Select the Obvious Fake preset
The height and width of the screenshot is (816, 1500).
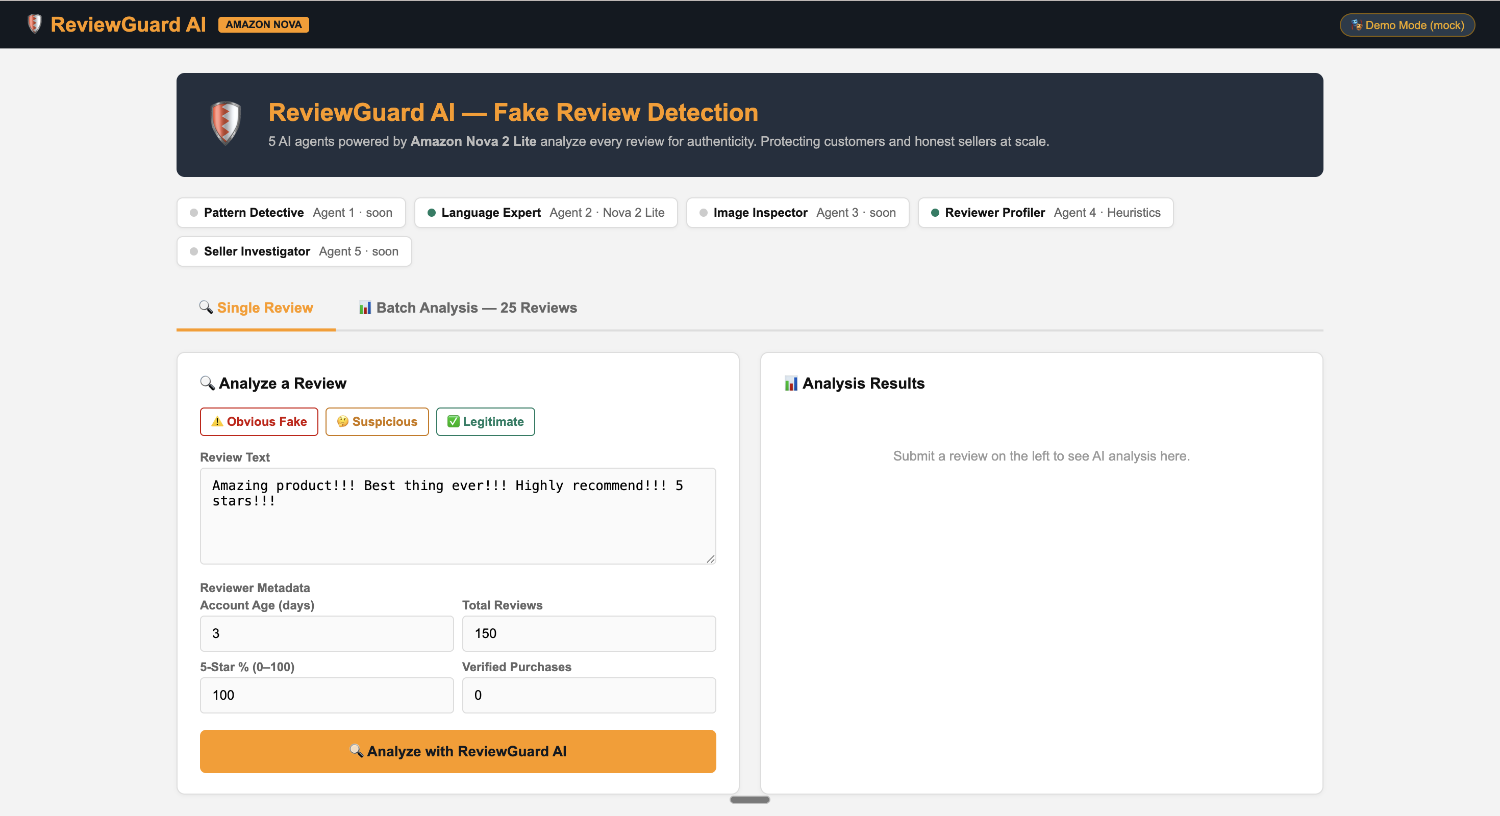point(259,422)
